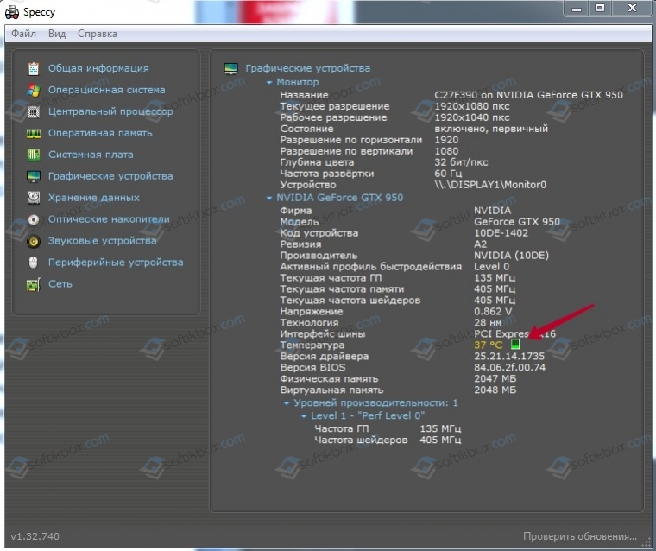Click the Хранение данных hard drive icon
Screen dimensions: 656x551
34,198
